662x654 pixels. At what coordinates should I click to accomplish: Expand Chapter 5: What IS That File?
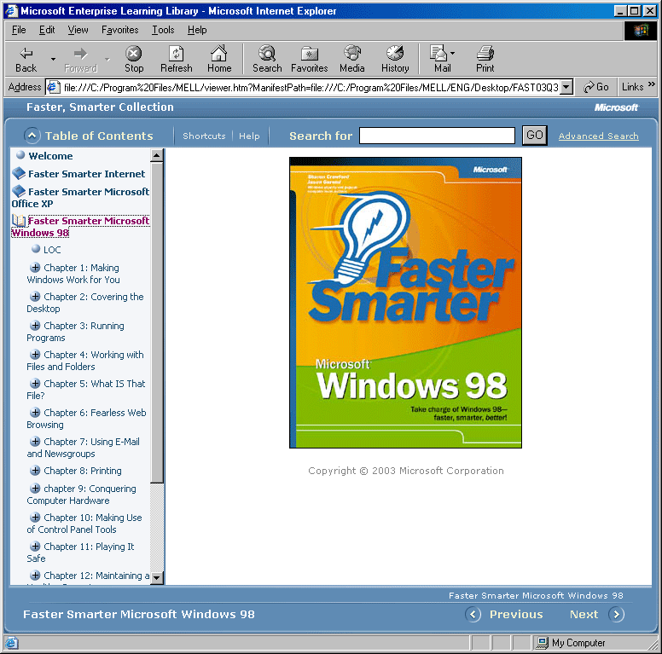(x=36, y=383)
